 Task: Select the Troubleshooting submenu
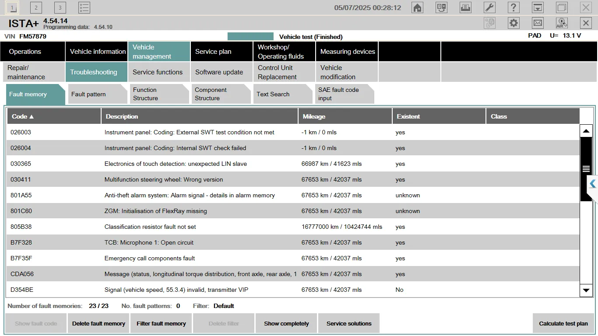[97, 72]
